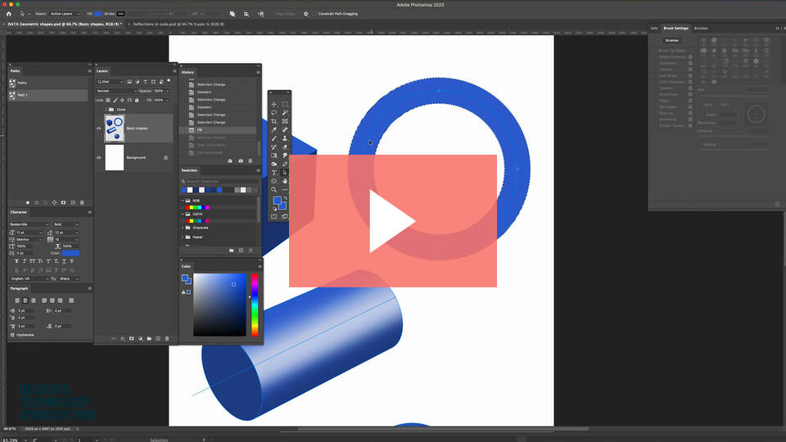Toggle the Hyphenate checkbox
The image size is (786, 442).
click(12, 335)
